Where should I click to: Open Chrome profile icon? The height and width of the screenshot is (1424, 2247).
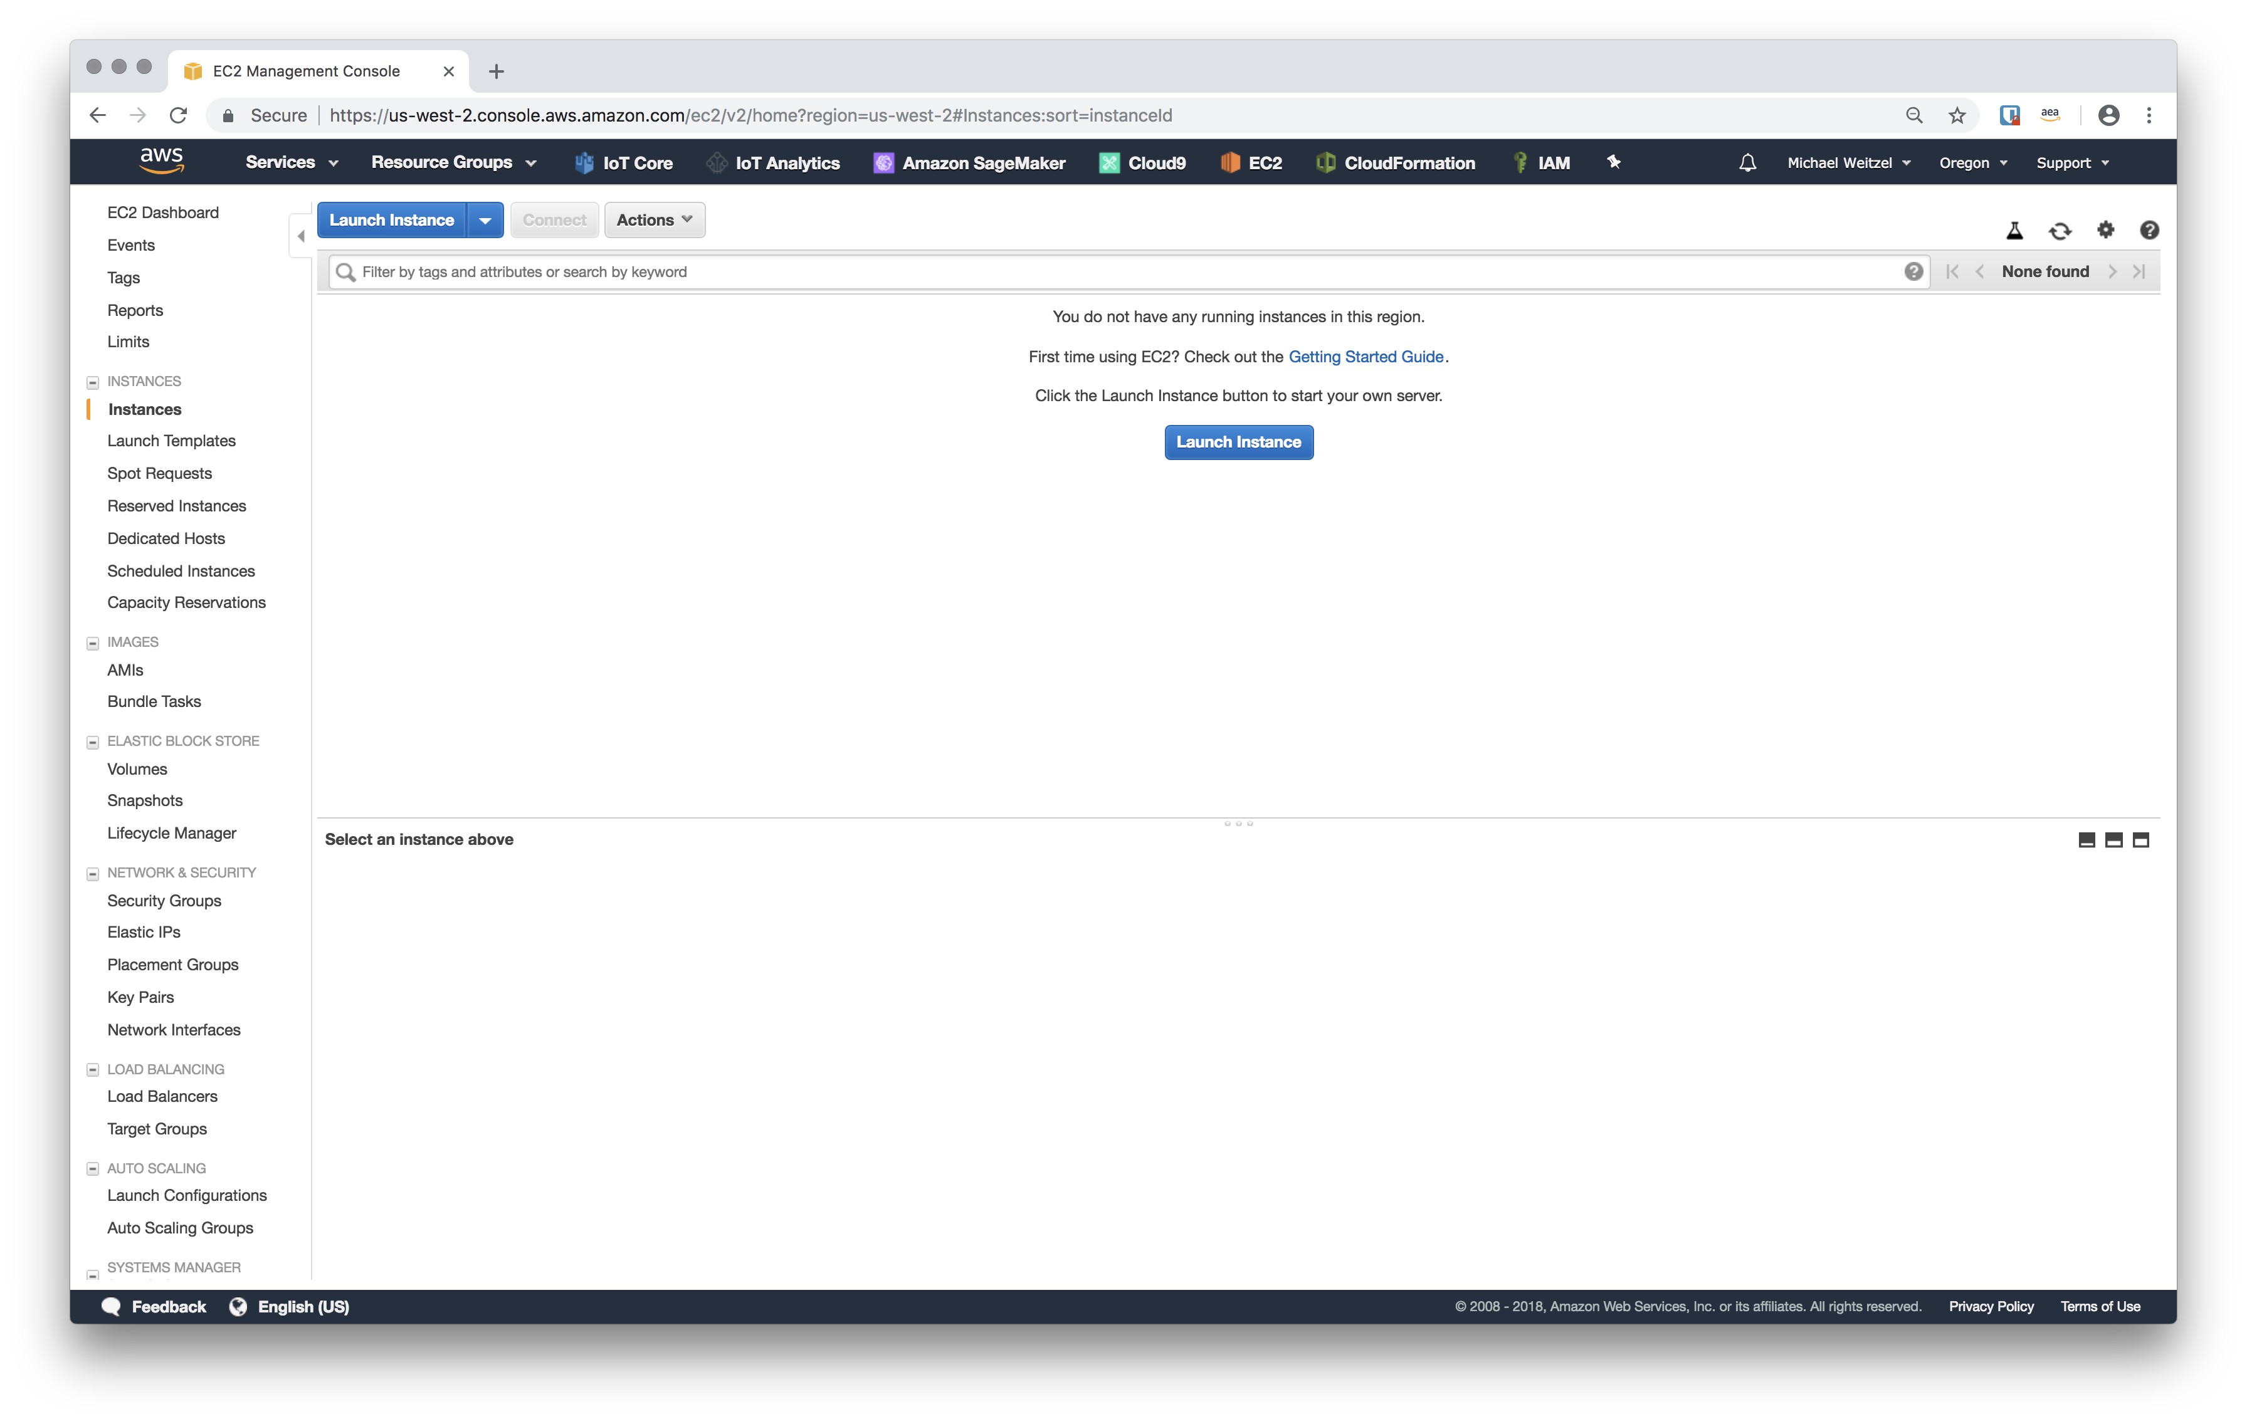pyautogui.click(x=2108, y=115)
